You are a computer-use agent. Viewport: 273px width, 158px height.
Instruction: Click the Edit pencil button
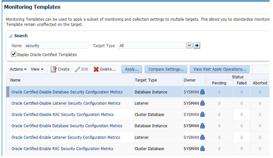tap(82, 69)
